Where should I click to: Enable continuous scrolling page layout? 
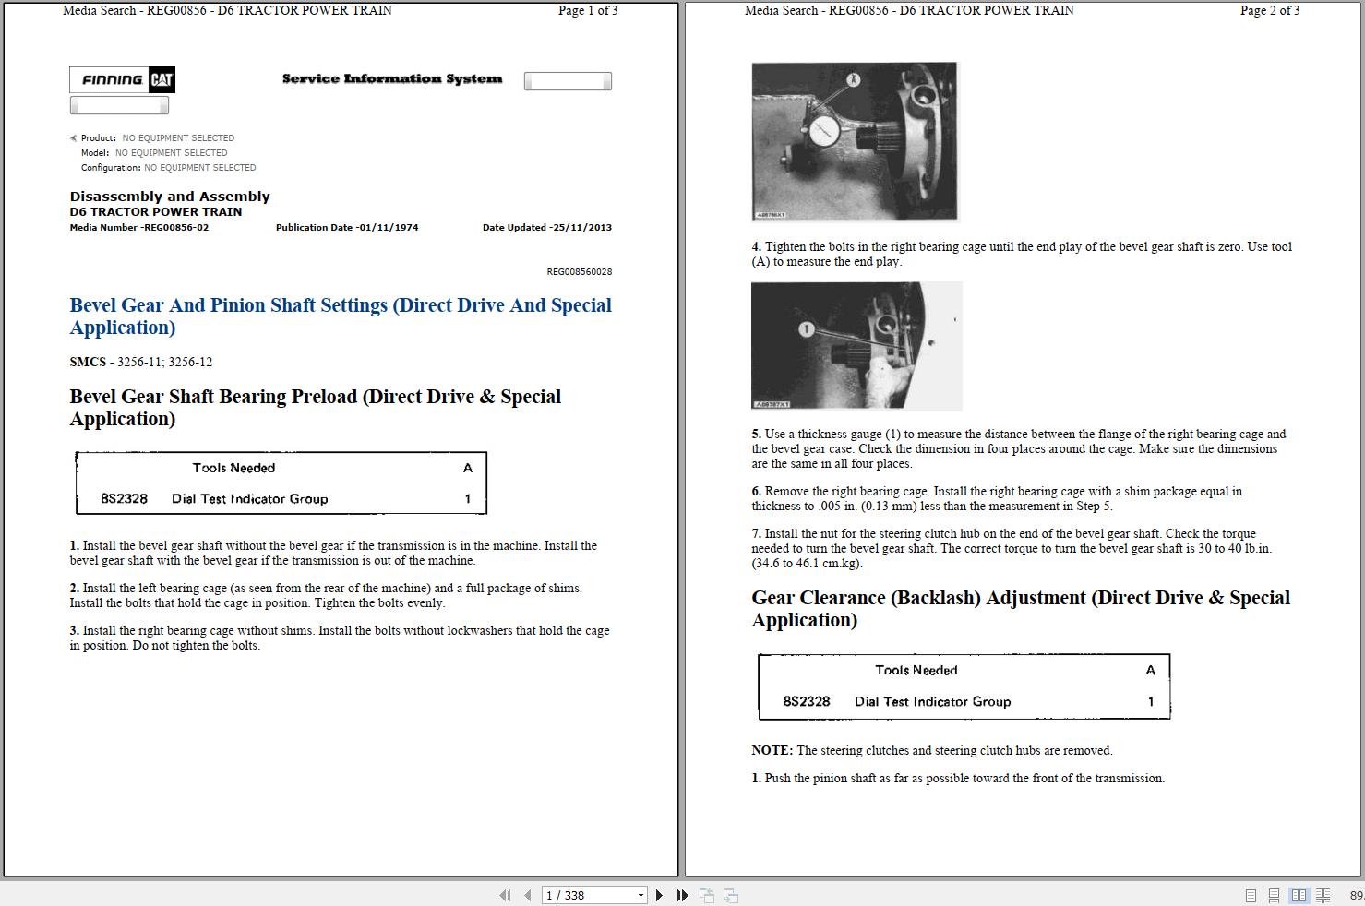1274,895
